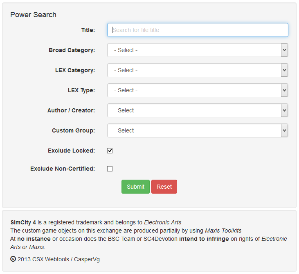Click the 'Title:' field label
This screenshot has width=299, height=274.
(88, 30)
